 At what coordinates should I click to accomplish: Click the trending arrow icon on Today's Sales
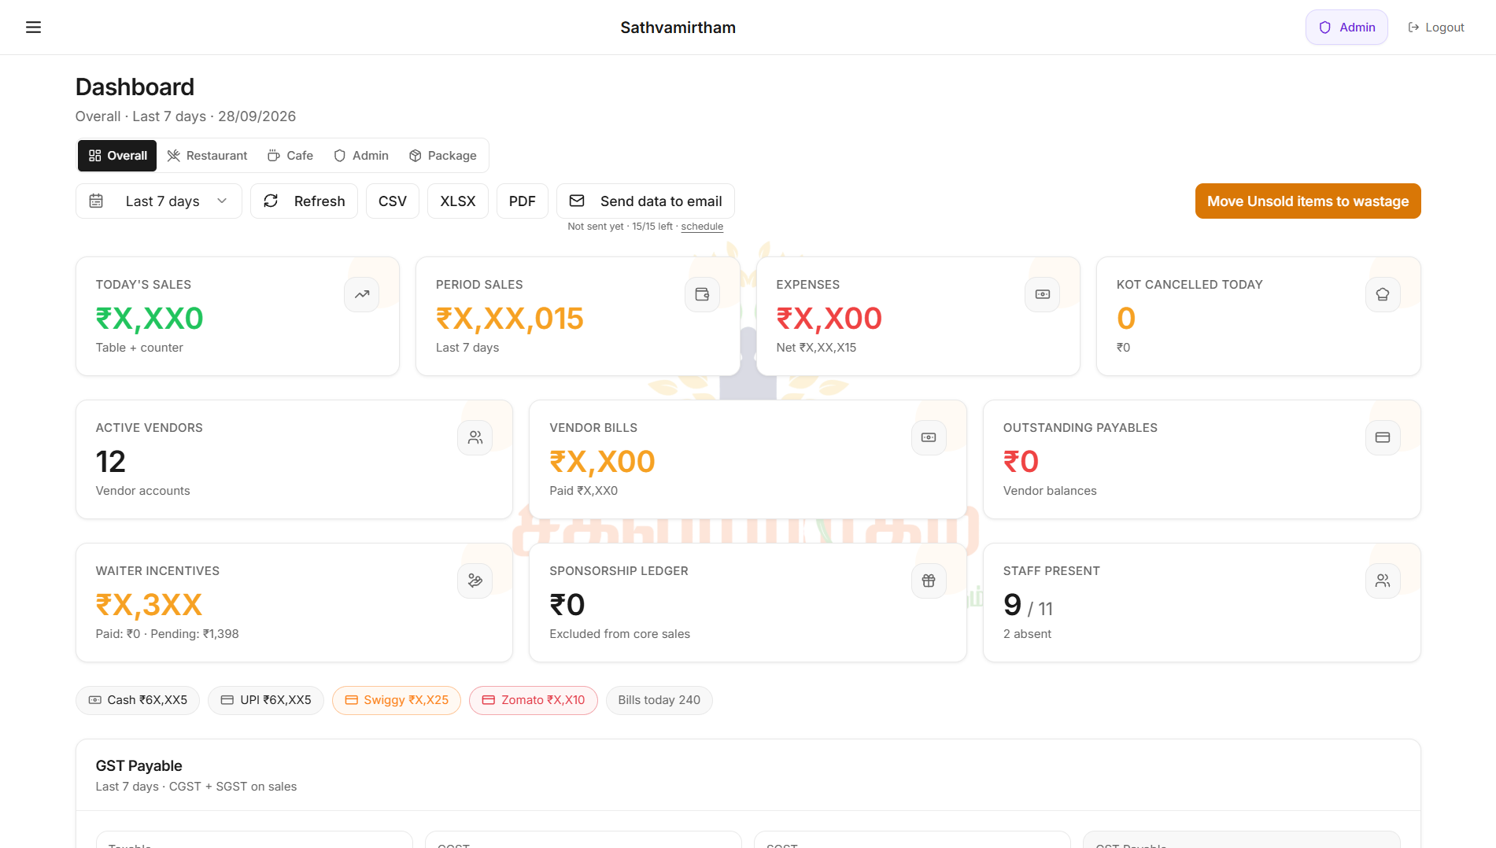click(x=362, y=294)
